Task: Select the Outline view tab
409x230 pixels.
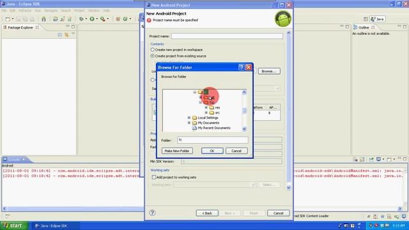Action: [x=364, y=27]
